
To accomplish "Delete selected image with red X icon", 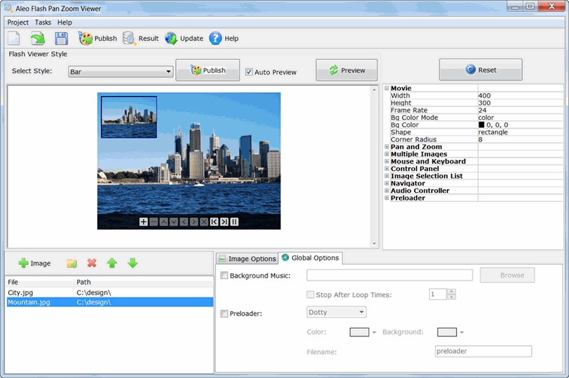I will (x=92, y=263).
